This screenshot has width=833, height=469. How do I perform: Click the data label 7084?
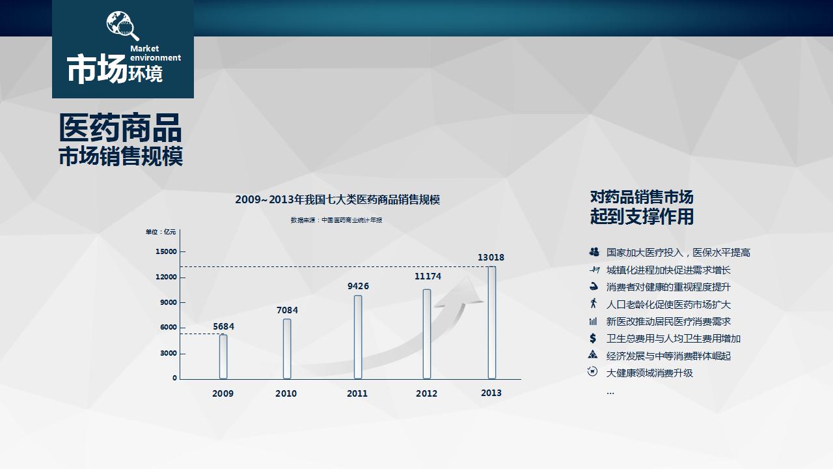click(x=287, y=310)
